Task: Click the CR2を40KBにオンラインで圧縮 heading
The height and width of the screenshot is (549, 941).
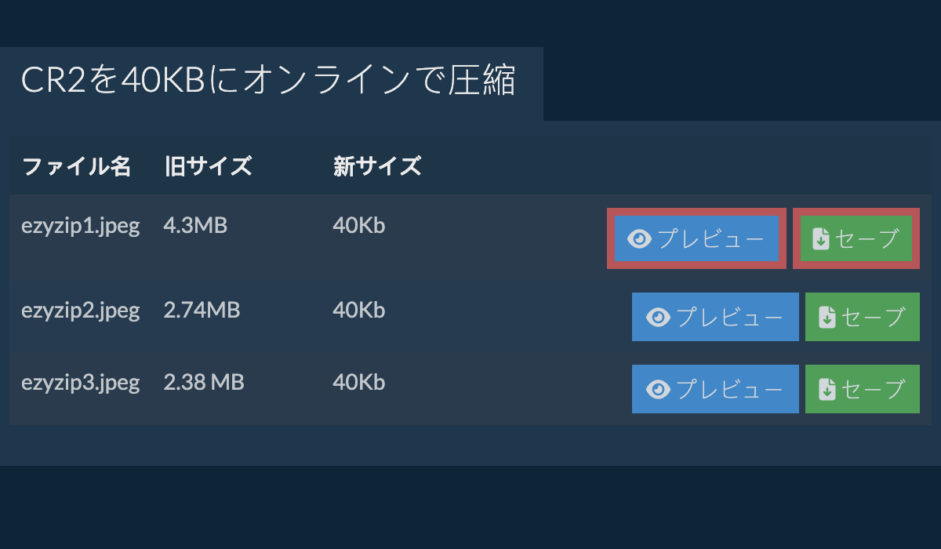Action: 268,81
